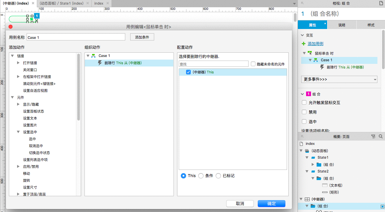Click the search magnifier icon in 概要
Screen dimensions: 385x212
coord(381,136)
